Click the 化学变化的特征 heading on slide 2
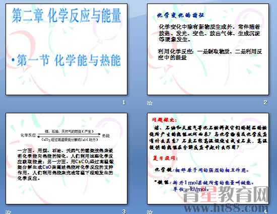 click(180, 15)
